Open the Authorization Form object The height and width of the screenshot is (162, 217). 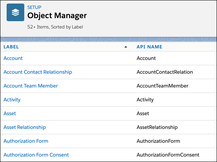click(x=26, y=141)
